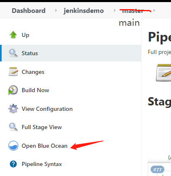
Task: Click the Changes notepad icon
Action: click(x=13, y=72)
